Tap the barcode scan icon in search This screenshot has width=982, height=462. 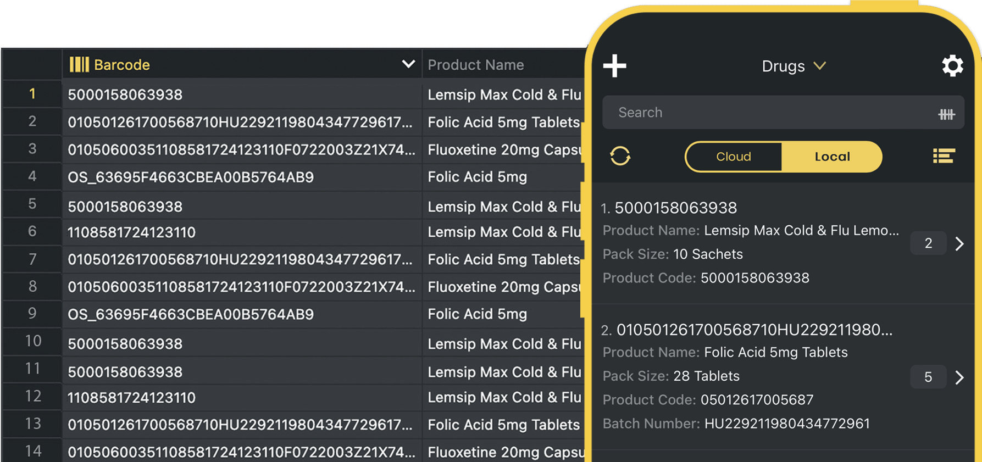click(x=946, y=114)
